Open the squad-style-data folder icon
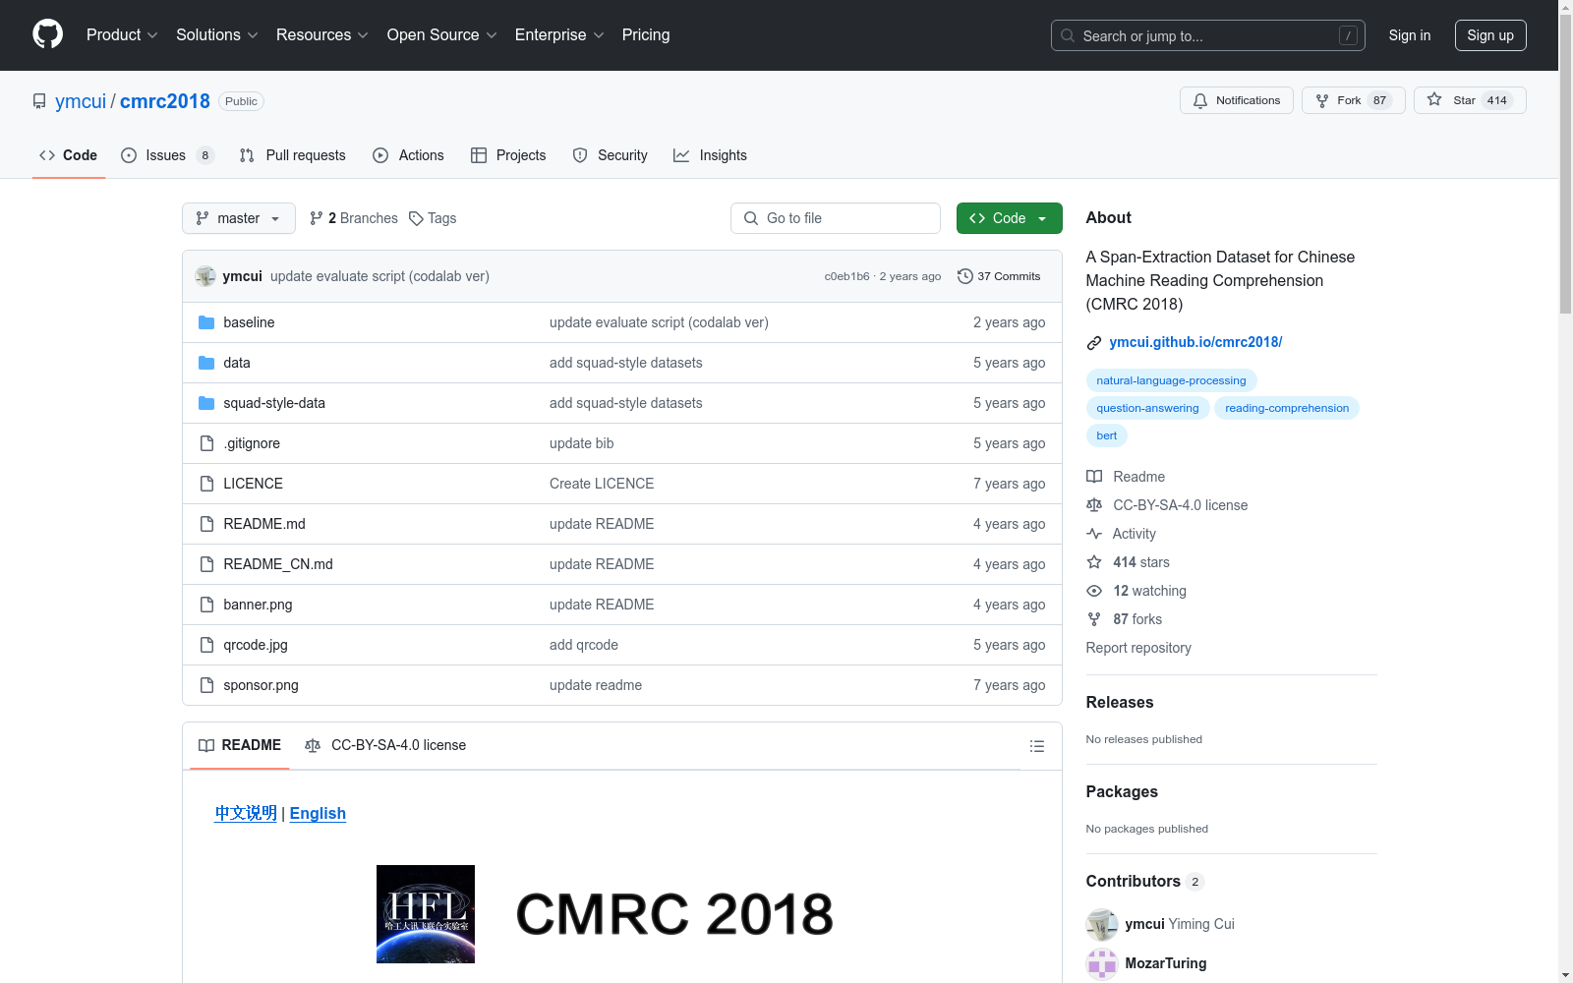 click(206, 403)
